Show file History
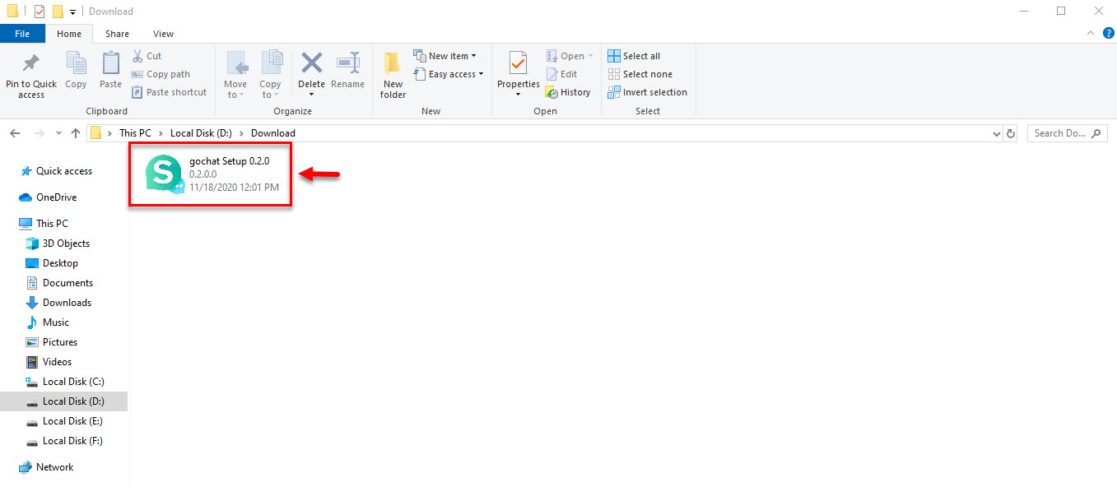Image resolution: width=1117 pixels, height=487 pixels. [568, 92]
